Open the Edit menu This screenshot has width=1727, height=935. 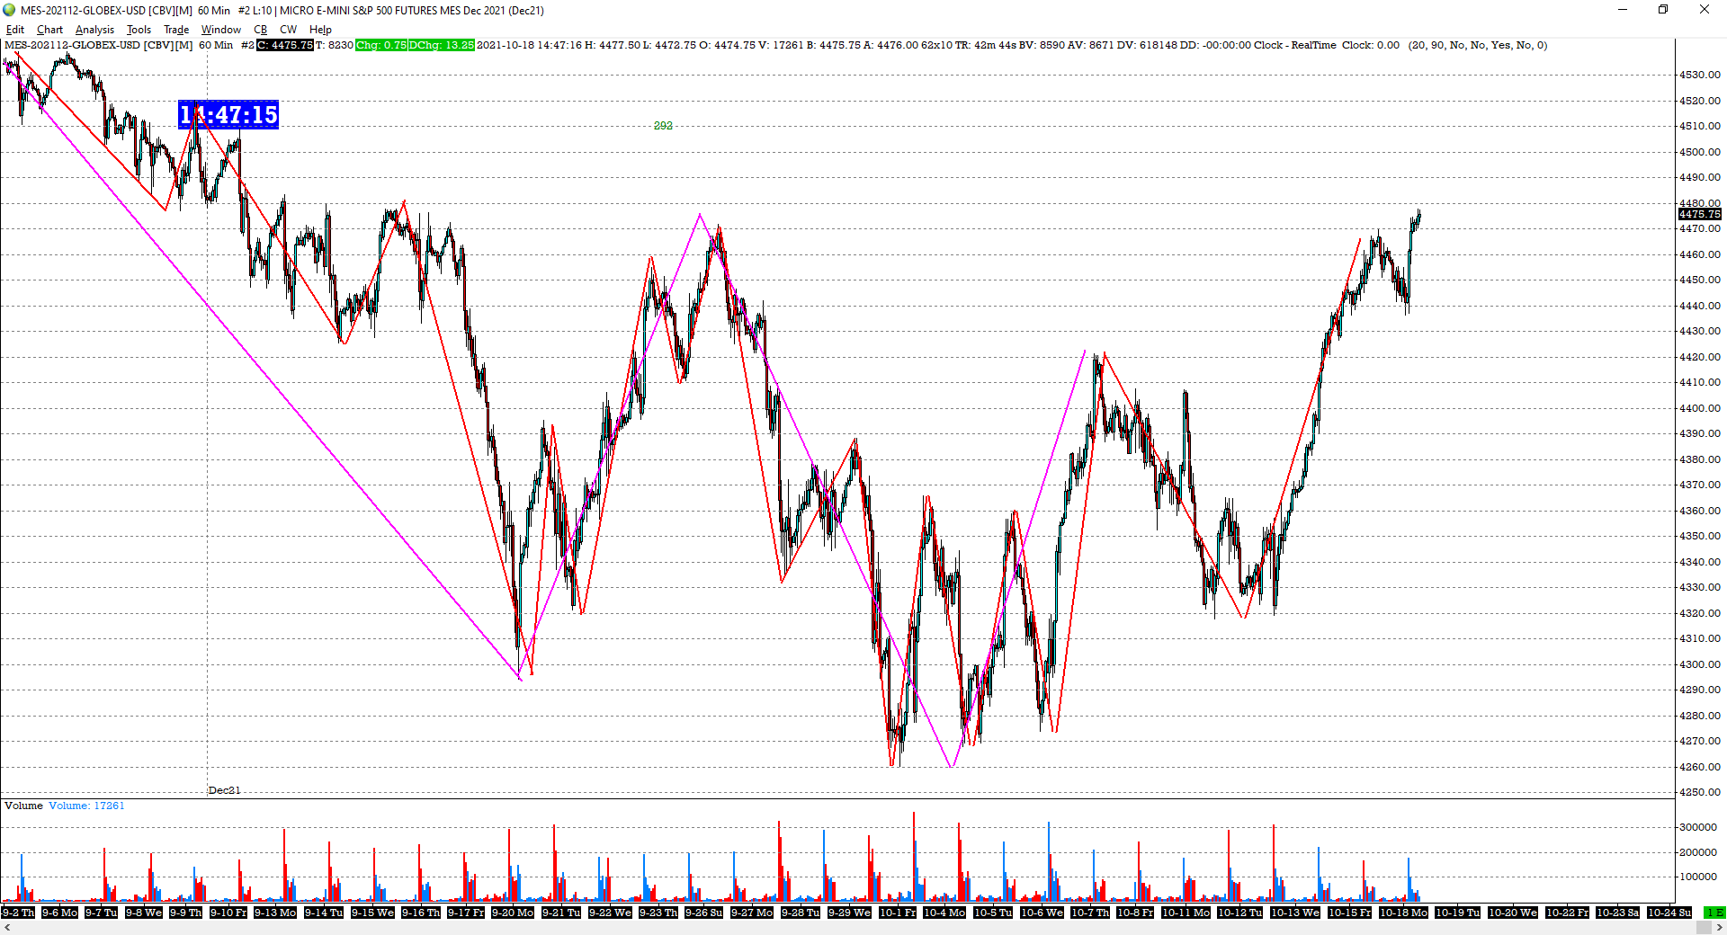click(15, 30)
